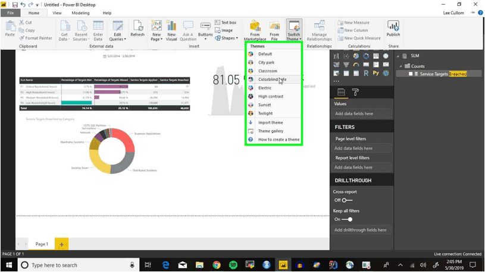Select the scatter chart visualization icon

click(x=346, y=56)
